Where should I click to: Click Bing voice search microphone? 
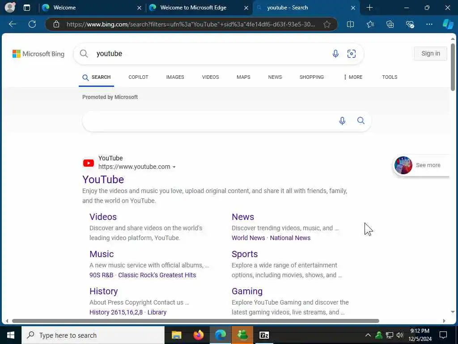coord(335,54)
